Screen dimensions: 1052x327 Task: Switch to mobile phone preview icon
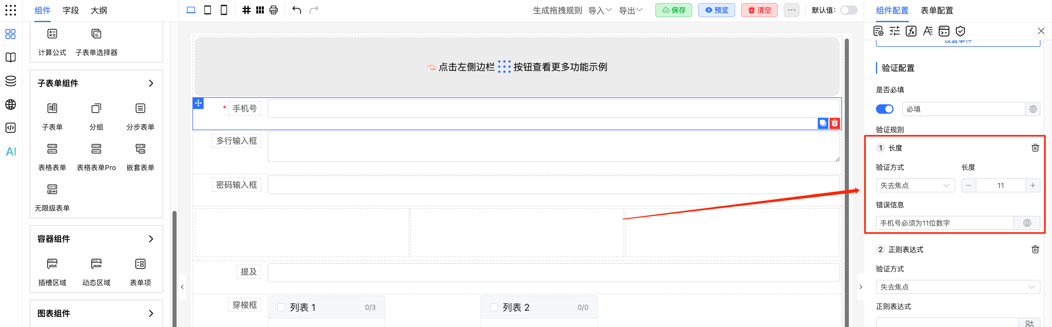click(x=224, y=10)
